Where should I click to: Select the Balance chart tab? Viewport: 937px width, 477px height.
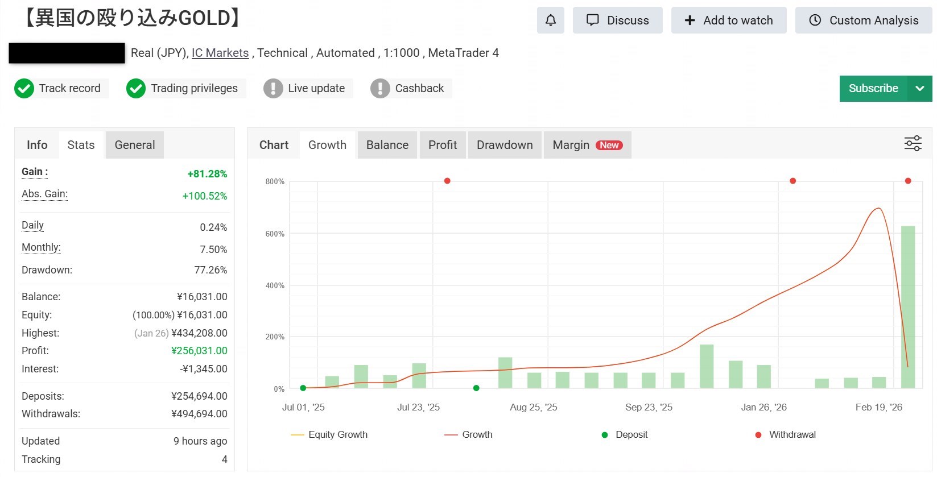[387, 145]
